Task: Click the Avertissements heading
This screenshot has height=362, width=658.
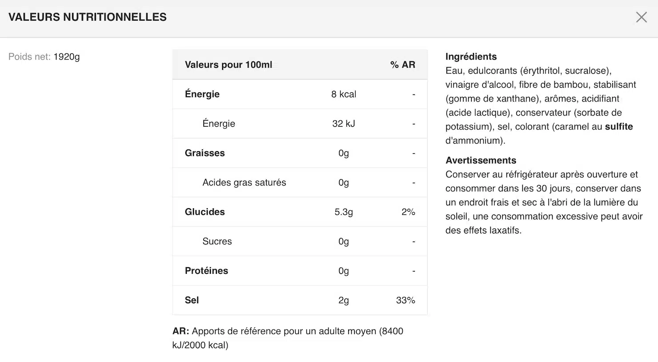Action: click(481, 161)
